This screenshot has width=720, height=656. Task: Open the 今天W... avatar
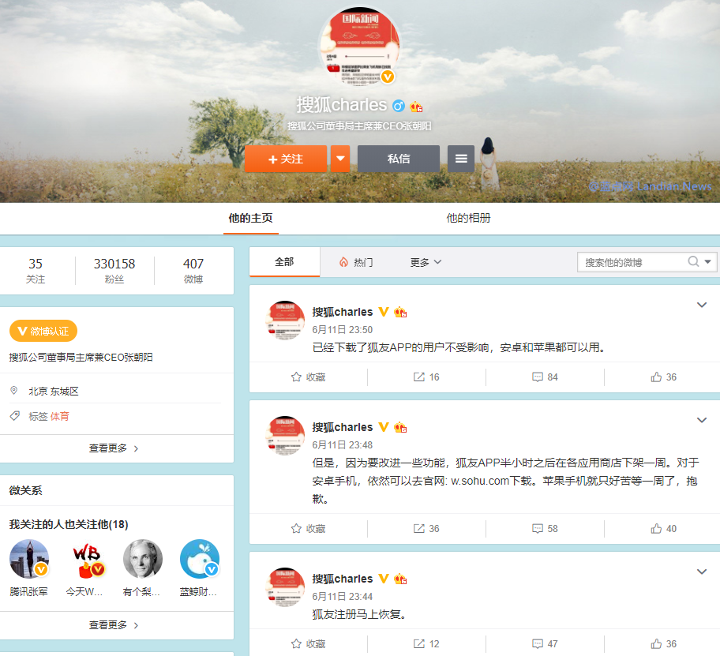coord(86,559)
